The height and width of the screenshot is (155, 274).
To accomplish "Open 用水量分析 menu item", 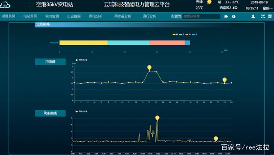I will point(123,16).
